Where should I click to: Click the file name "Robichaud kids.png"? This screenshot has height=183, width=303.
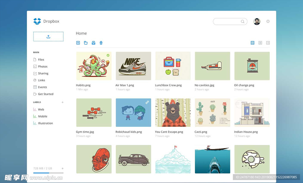click(129, 132)
